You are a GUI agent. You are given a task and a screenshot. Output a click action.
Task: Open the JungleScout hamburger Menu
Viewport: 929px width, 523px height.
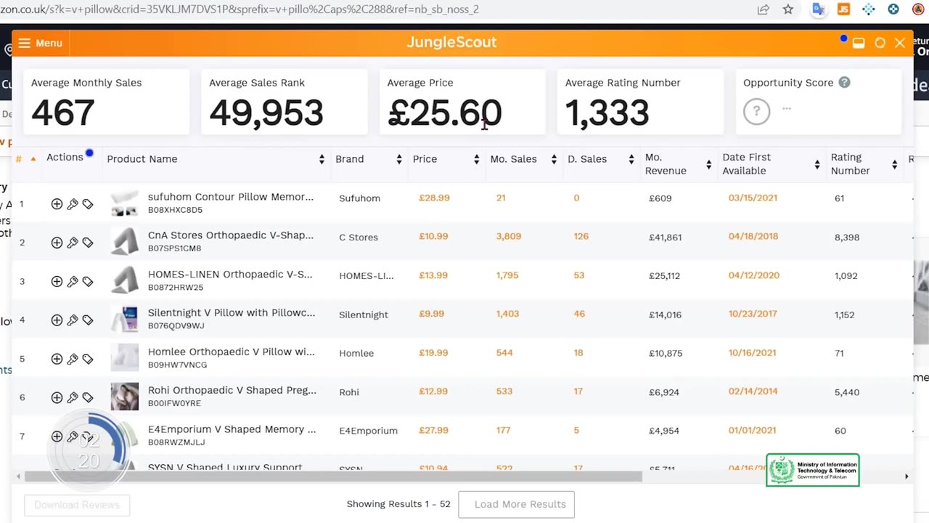click(41, 43)
